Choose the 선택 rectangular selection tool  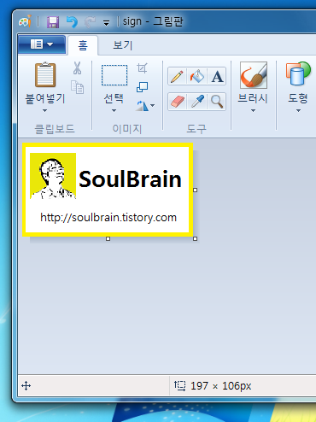click(x=114, y=75)
